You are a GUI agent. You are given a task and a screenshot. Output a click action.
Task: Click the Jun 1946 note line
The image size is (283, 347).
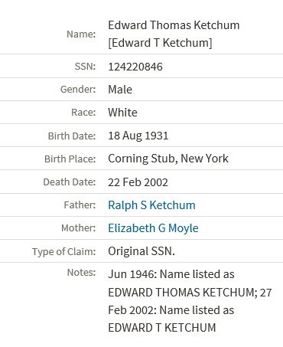point(171,274)
